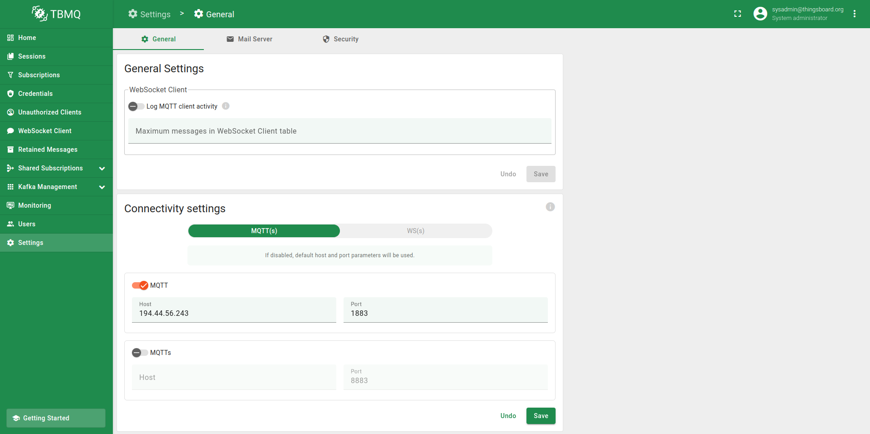Open the three-dot more options menu
This screenshot has width=870, height=434.
pos(855,14)
